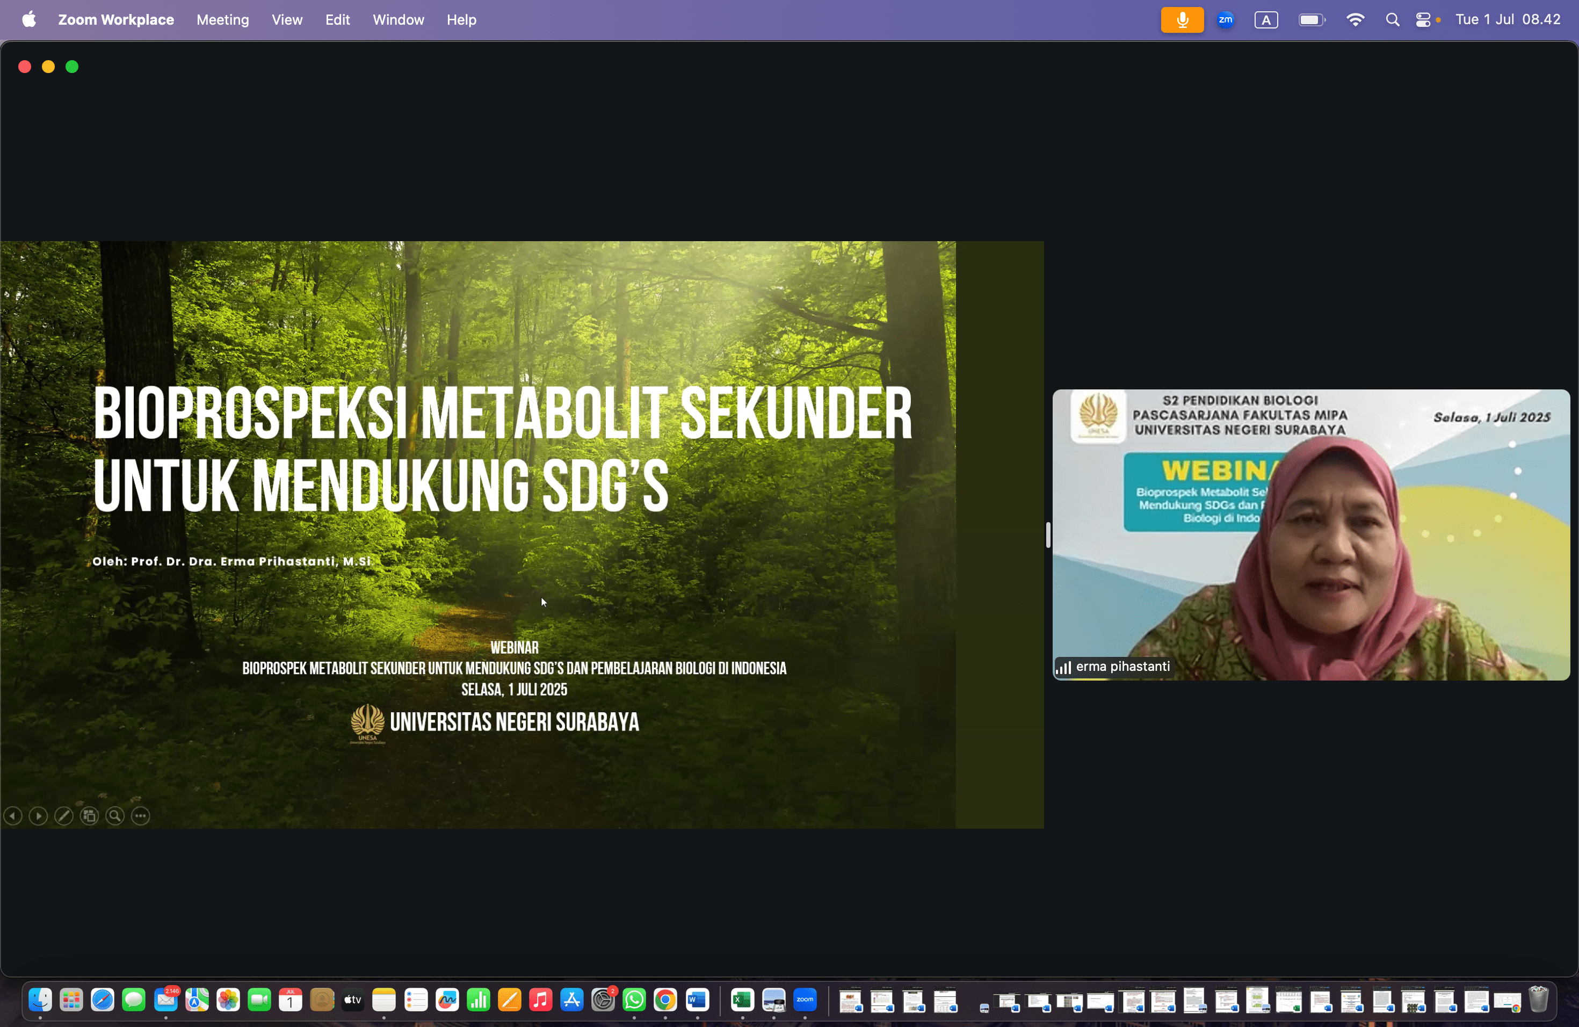Click the magnifier zoom icon on slide
This screenshot has height=1027, width=1579.
(x=115, y=816)
